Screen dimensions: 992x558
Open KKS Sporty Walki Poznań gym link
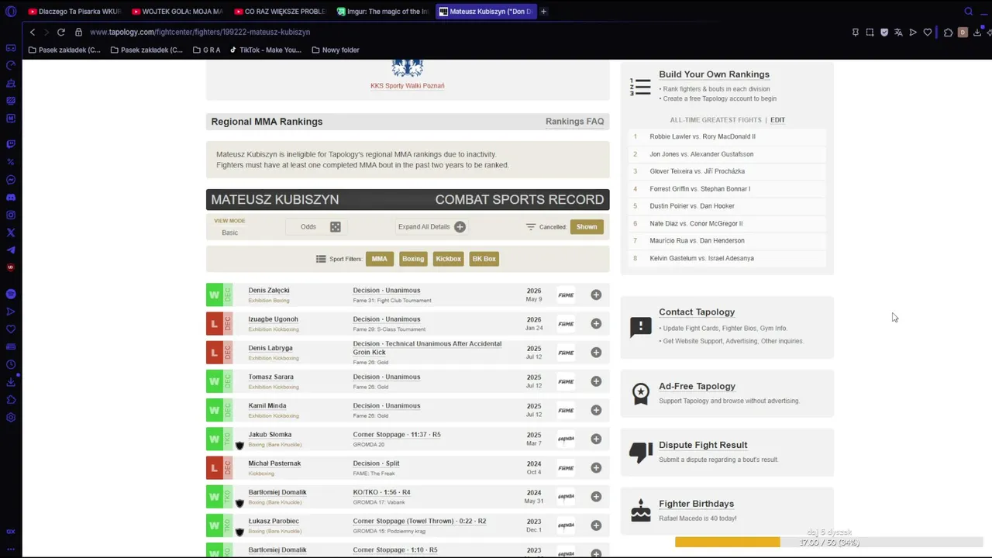(408, 86)
